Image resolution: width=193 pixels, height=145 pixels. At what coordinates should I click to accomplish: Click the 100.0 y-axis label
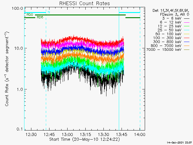pyautogui.click(x=17, y=8)
